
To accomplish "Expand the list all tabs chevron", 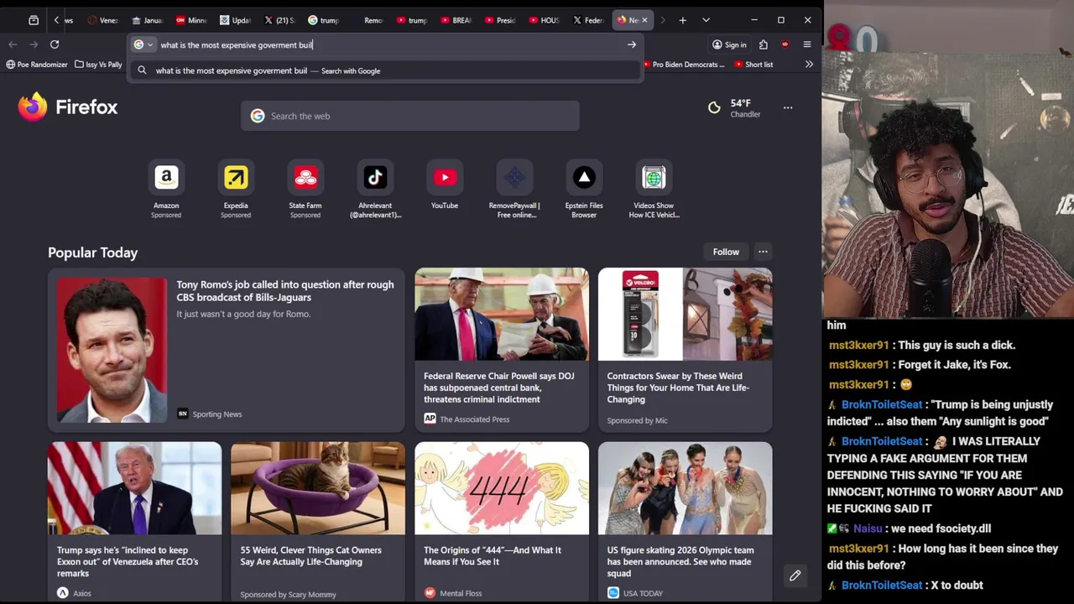I will 706,20.
